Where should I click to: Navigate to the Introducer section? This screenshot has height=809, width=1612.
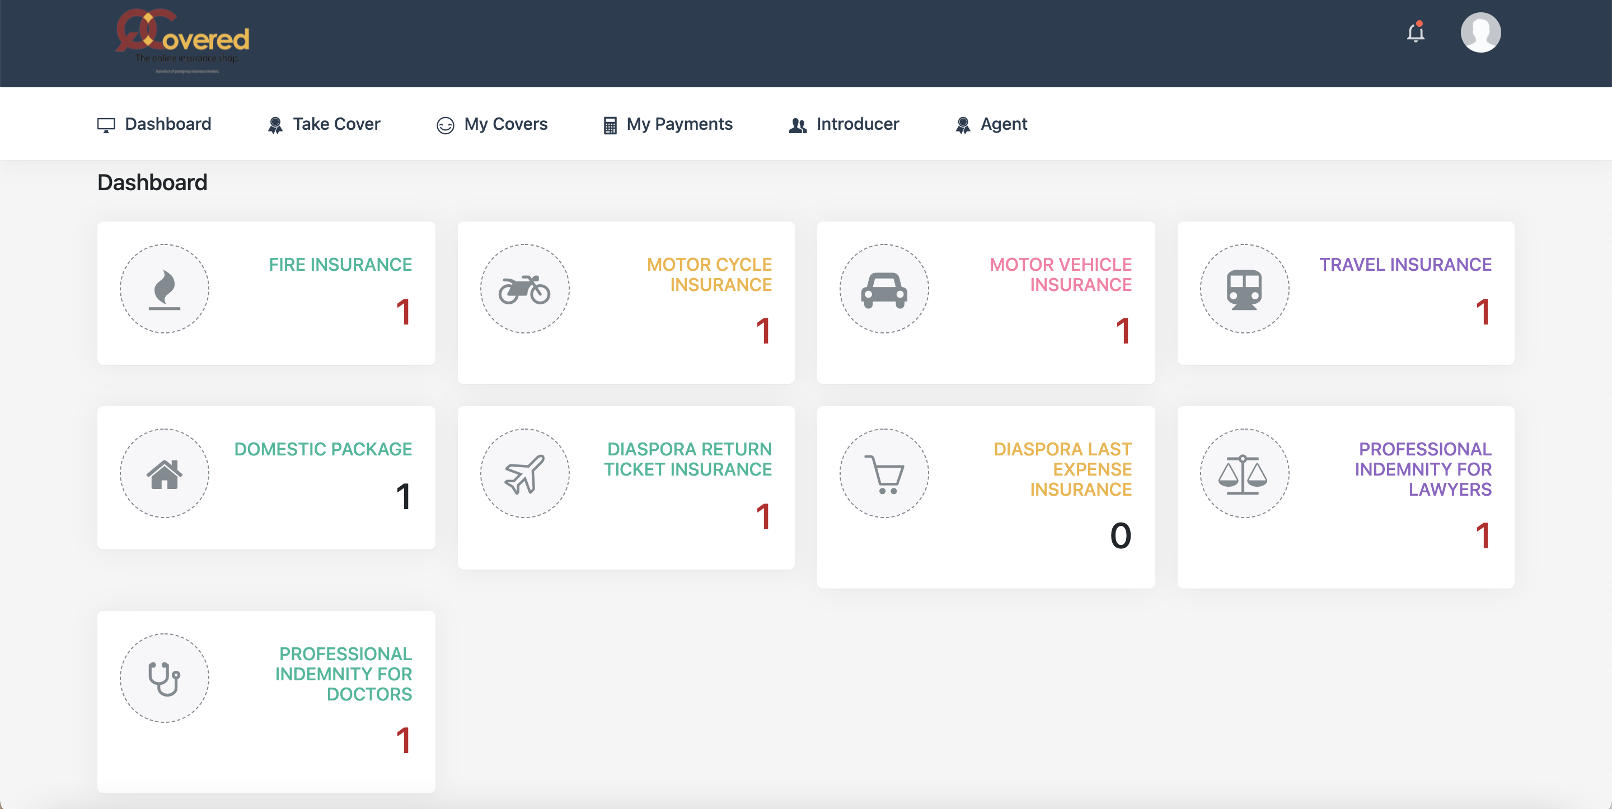[x=844, y=125]
